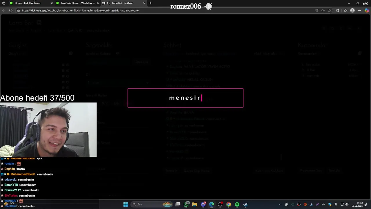Add this page to favorites
371x209 pixels.
[x=329, y=10]
